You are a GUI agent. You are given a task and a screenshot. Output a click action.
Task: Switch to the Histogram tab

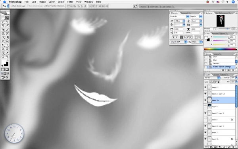pos(225,13)
